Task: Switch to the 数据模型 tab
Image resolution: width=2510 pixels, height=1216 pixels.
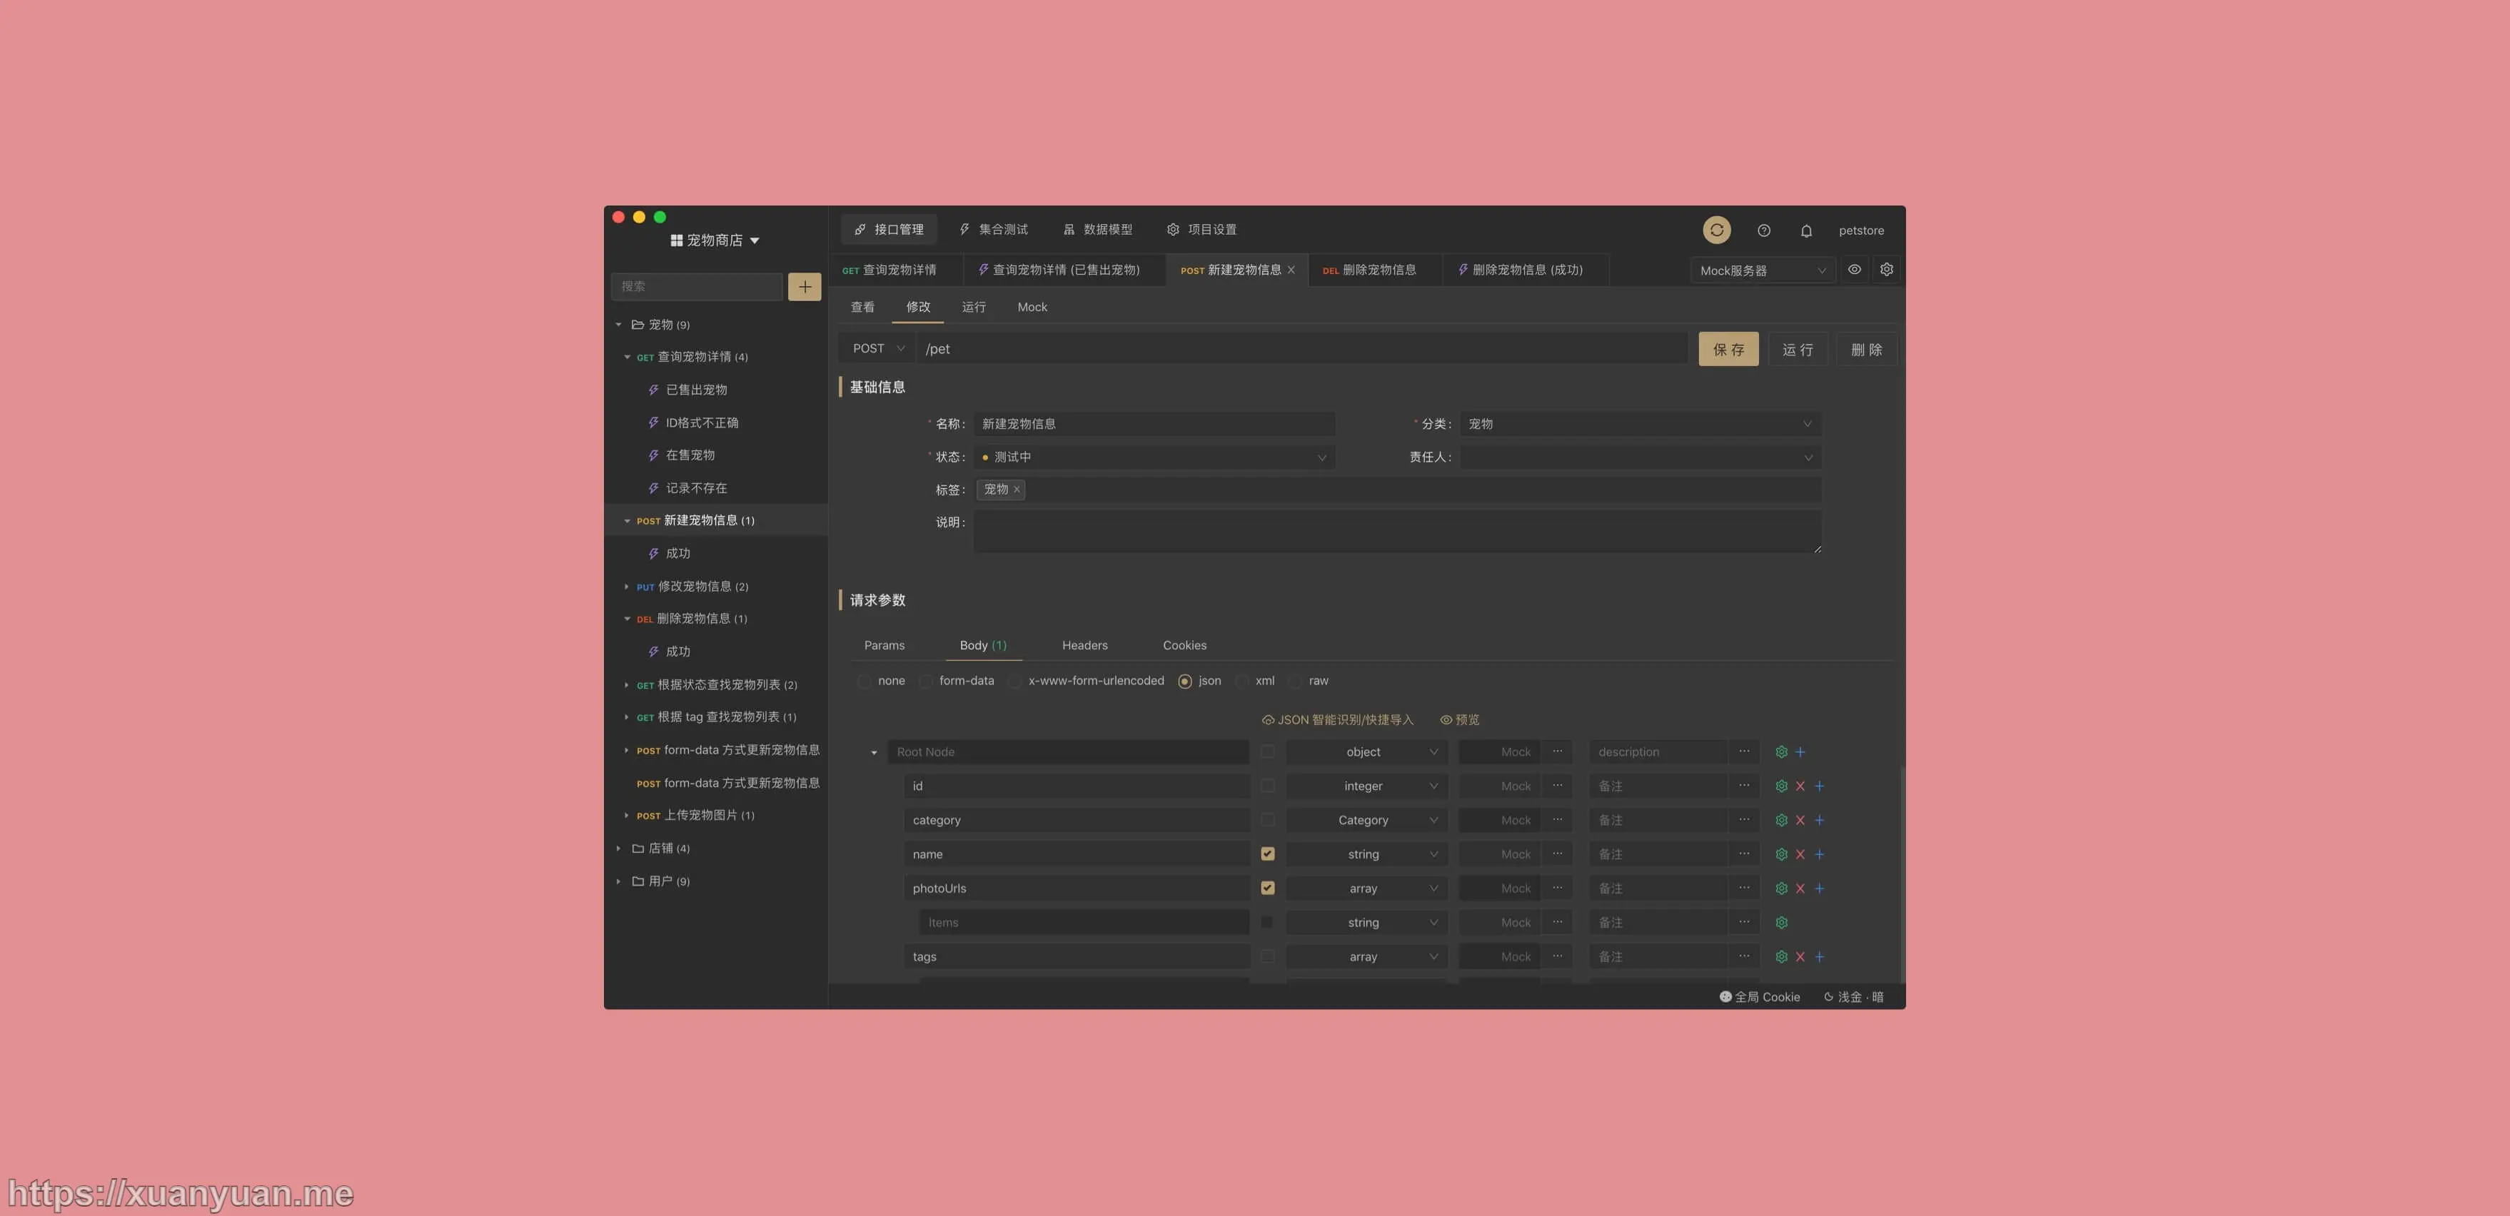Action: pyautogui.click(x=1097, y=230)
